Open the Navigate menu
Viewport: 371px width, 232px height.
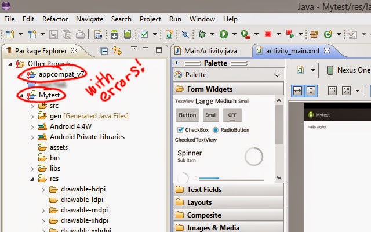point(90,19)
